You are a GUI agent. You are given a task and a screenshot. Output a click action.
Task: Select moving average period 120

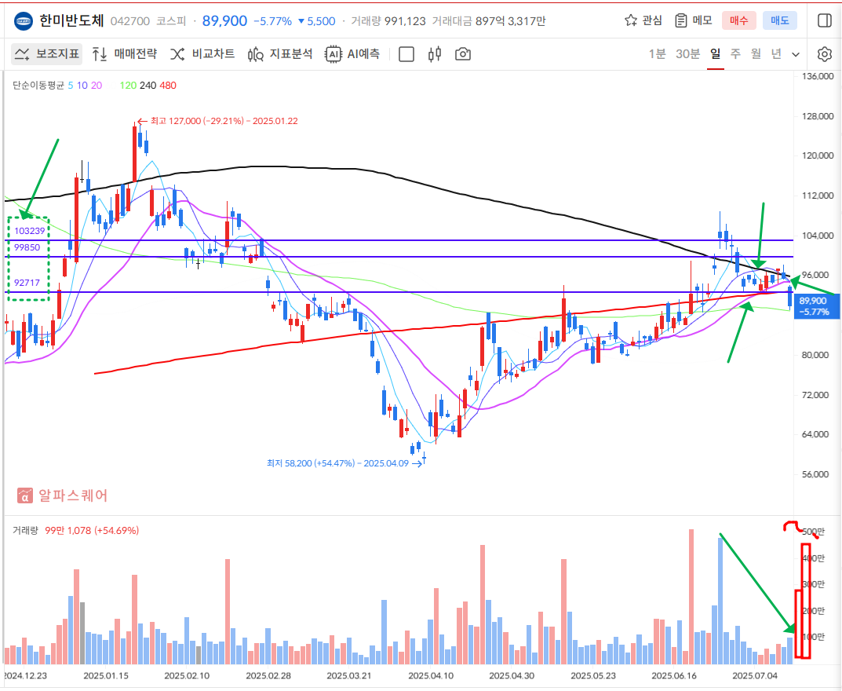(128, 86)
